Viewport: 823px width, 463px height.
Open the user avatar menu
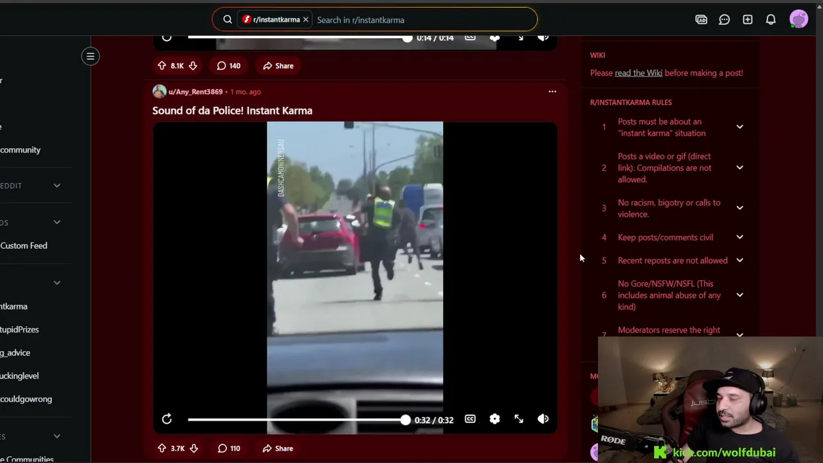pos(799,19)
